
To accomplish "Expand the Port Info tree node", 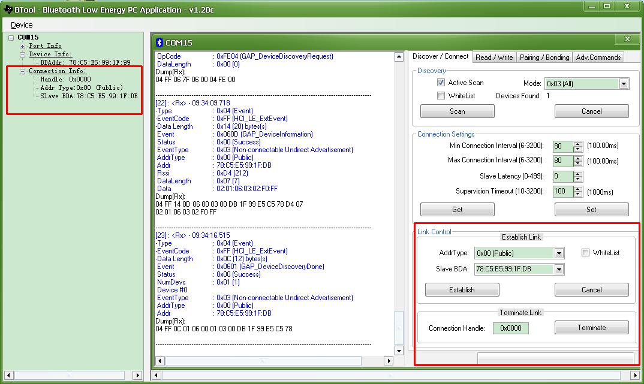I will pos(23,46).
